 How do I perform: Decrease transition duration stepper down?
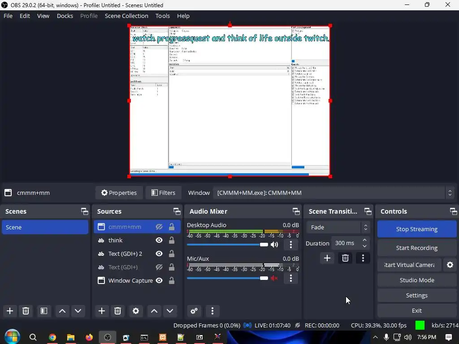tap(364, 246)
